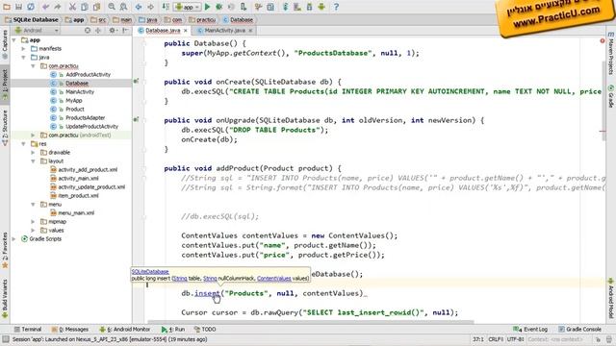Collapse the app module tree node
Screen dimensions: 616x346
coord(14,40)
